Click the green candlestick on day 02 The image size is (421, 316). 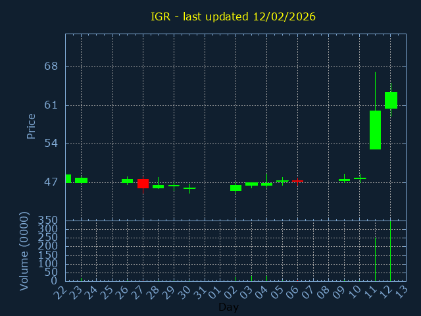pyautogui.click(x=235, y=188)
